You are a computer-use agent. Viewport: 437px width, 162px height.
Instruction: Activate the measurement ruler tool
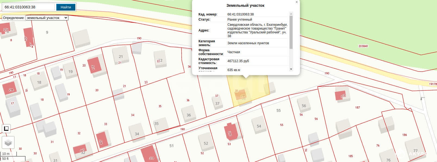(x=6, y=129)
